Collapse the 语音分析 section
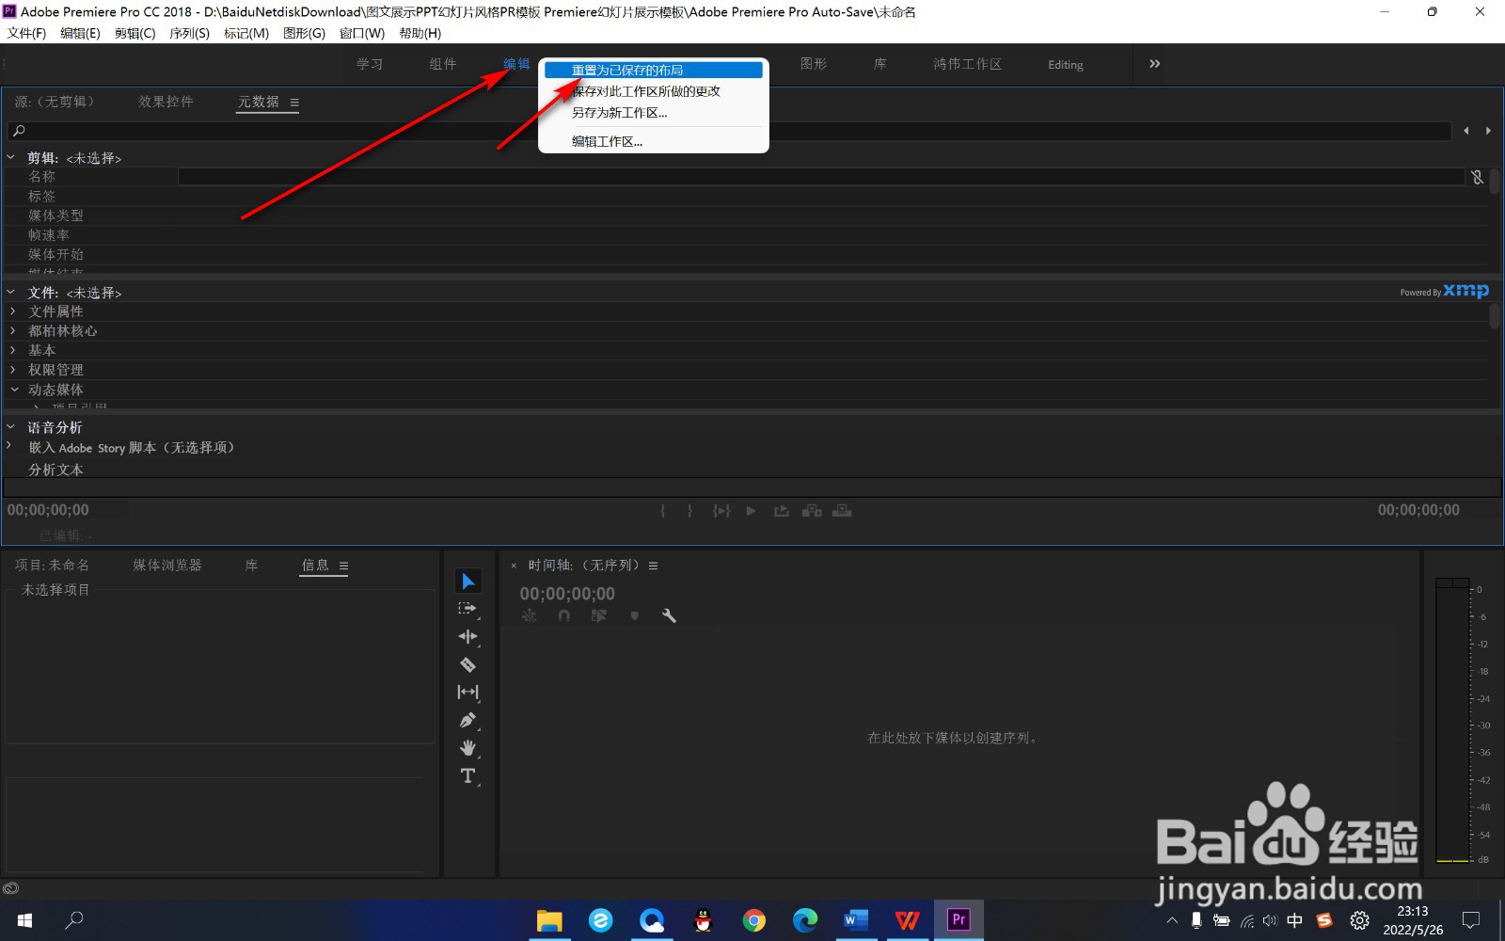Viewport: 1505px width, 941px height. coord(11,427)
